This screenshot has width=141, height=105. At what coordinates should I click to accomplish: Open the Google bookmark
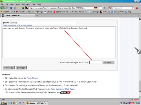pos(39,12)
